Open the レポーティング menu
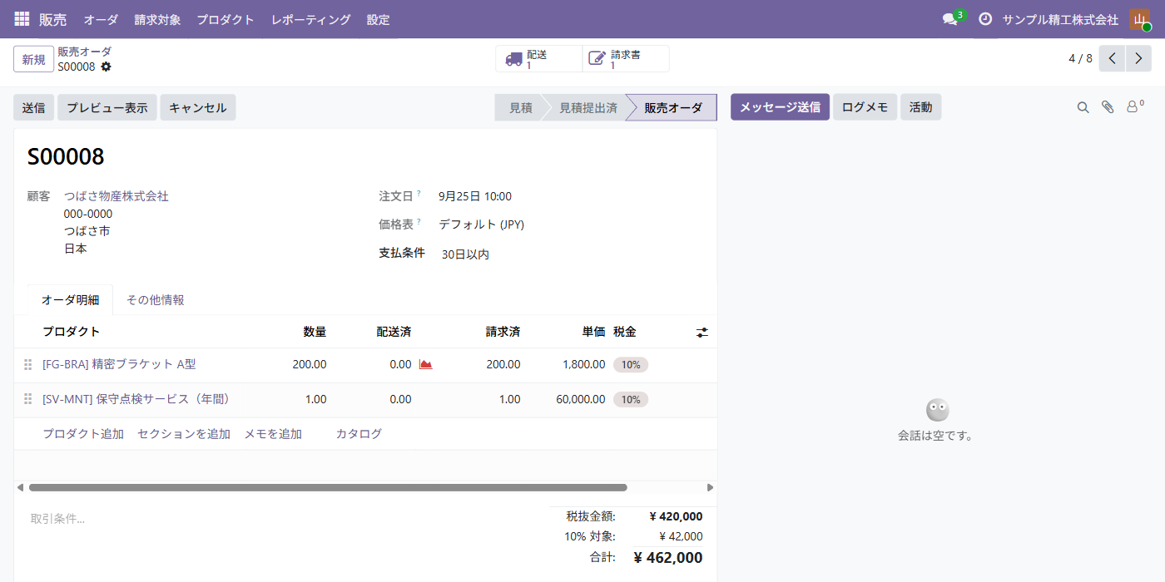The image size is (1165, 582). click(x=311, y=19)
